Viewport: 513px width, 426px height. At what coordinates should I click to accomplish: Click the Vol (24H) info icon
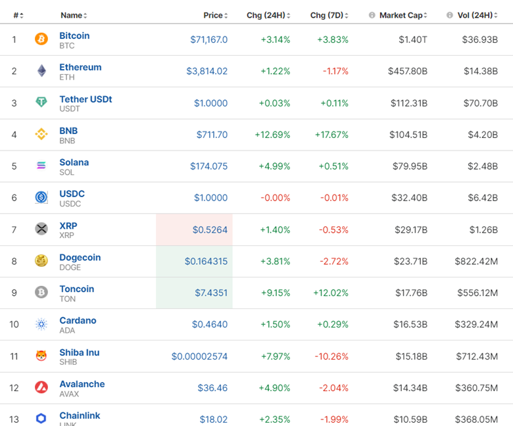point(450,15)
